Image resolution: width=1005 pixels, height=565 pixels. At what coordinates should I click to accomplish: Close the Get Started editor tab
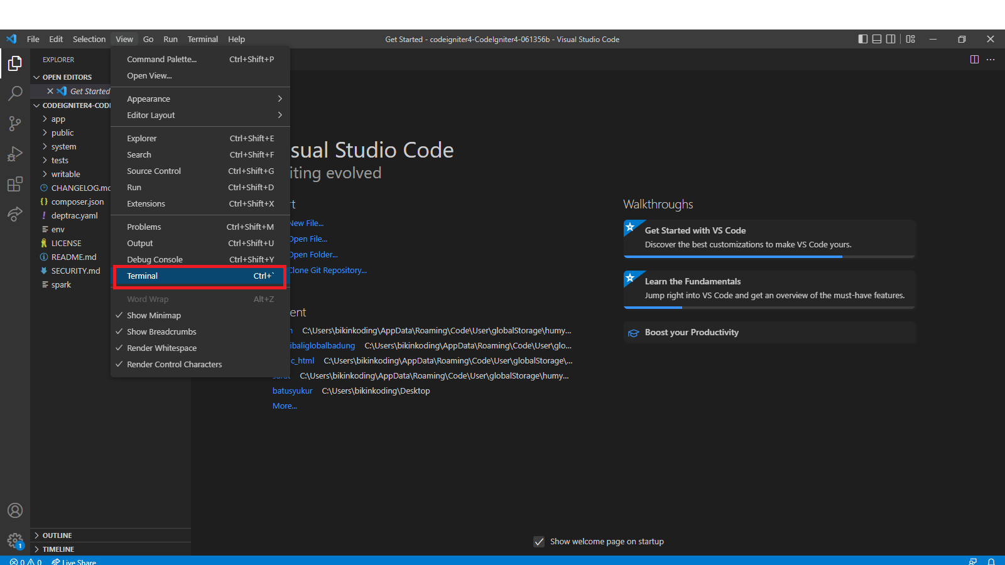[50, 91]
